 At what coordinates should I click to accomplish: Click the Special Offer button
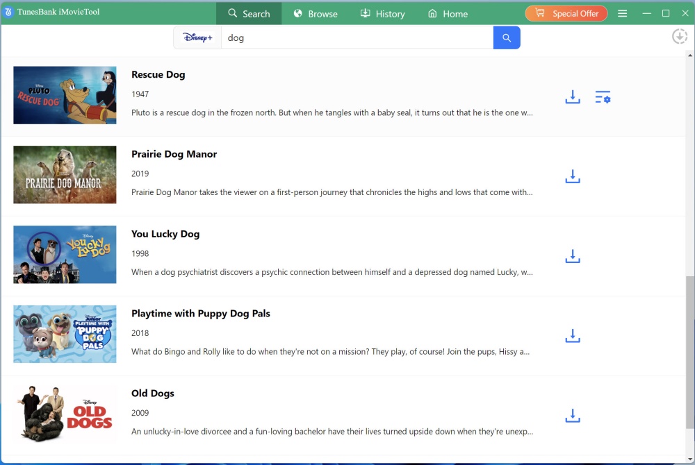click(x=566, y=14)
